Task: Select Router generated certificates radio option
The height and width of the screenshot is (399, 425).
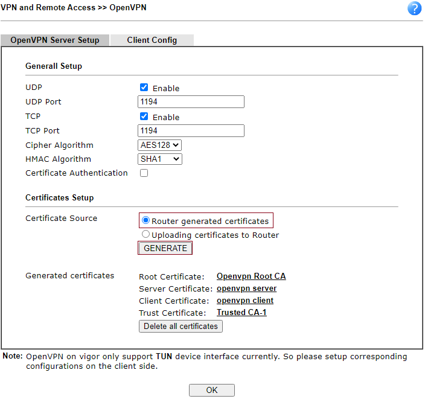Action: point(146,221)
